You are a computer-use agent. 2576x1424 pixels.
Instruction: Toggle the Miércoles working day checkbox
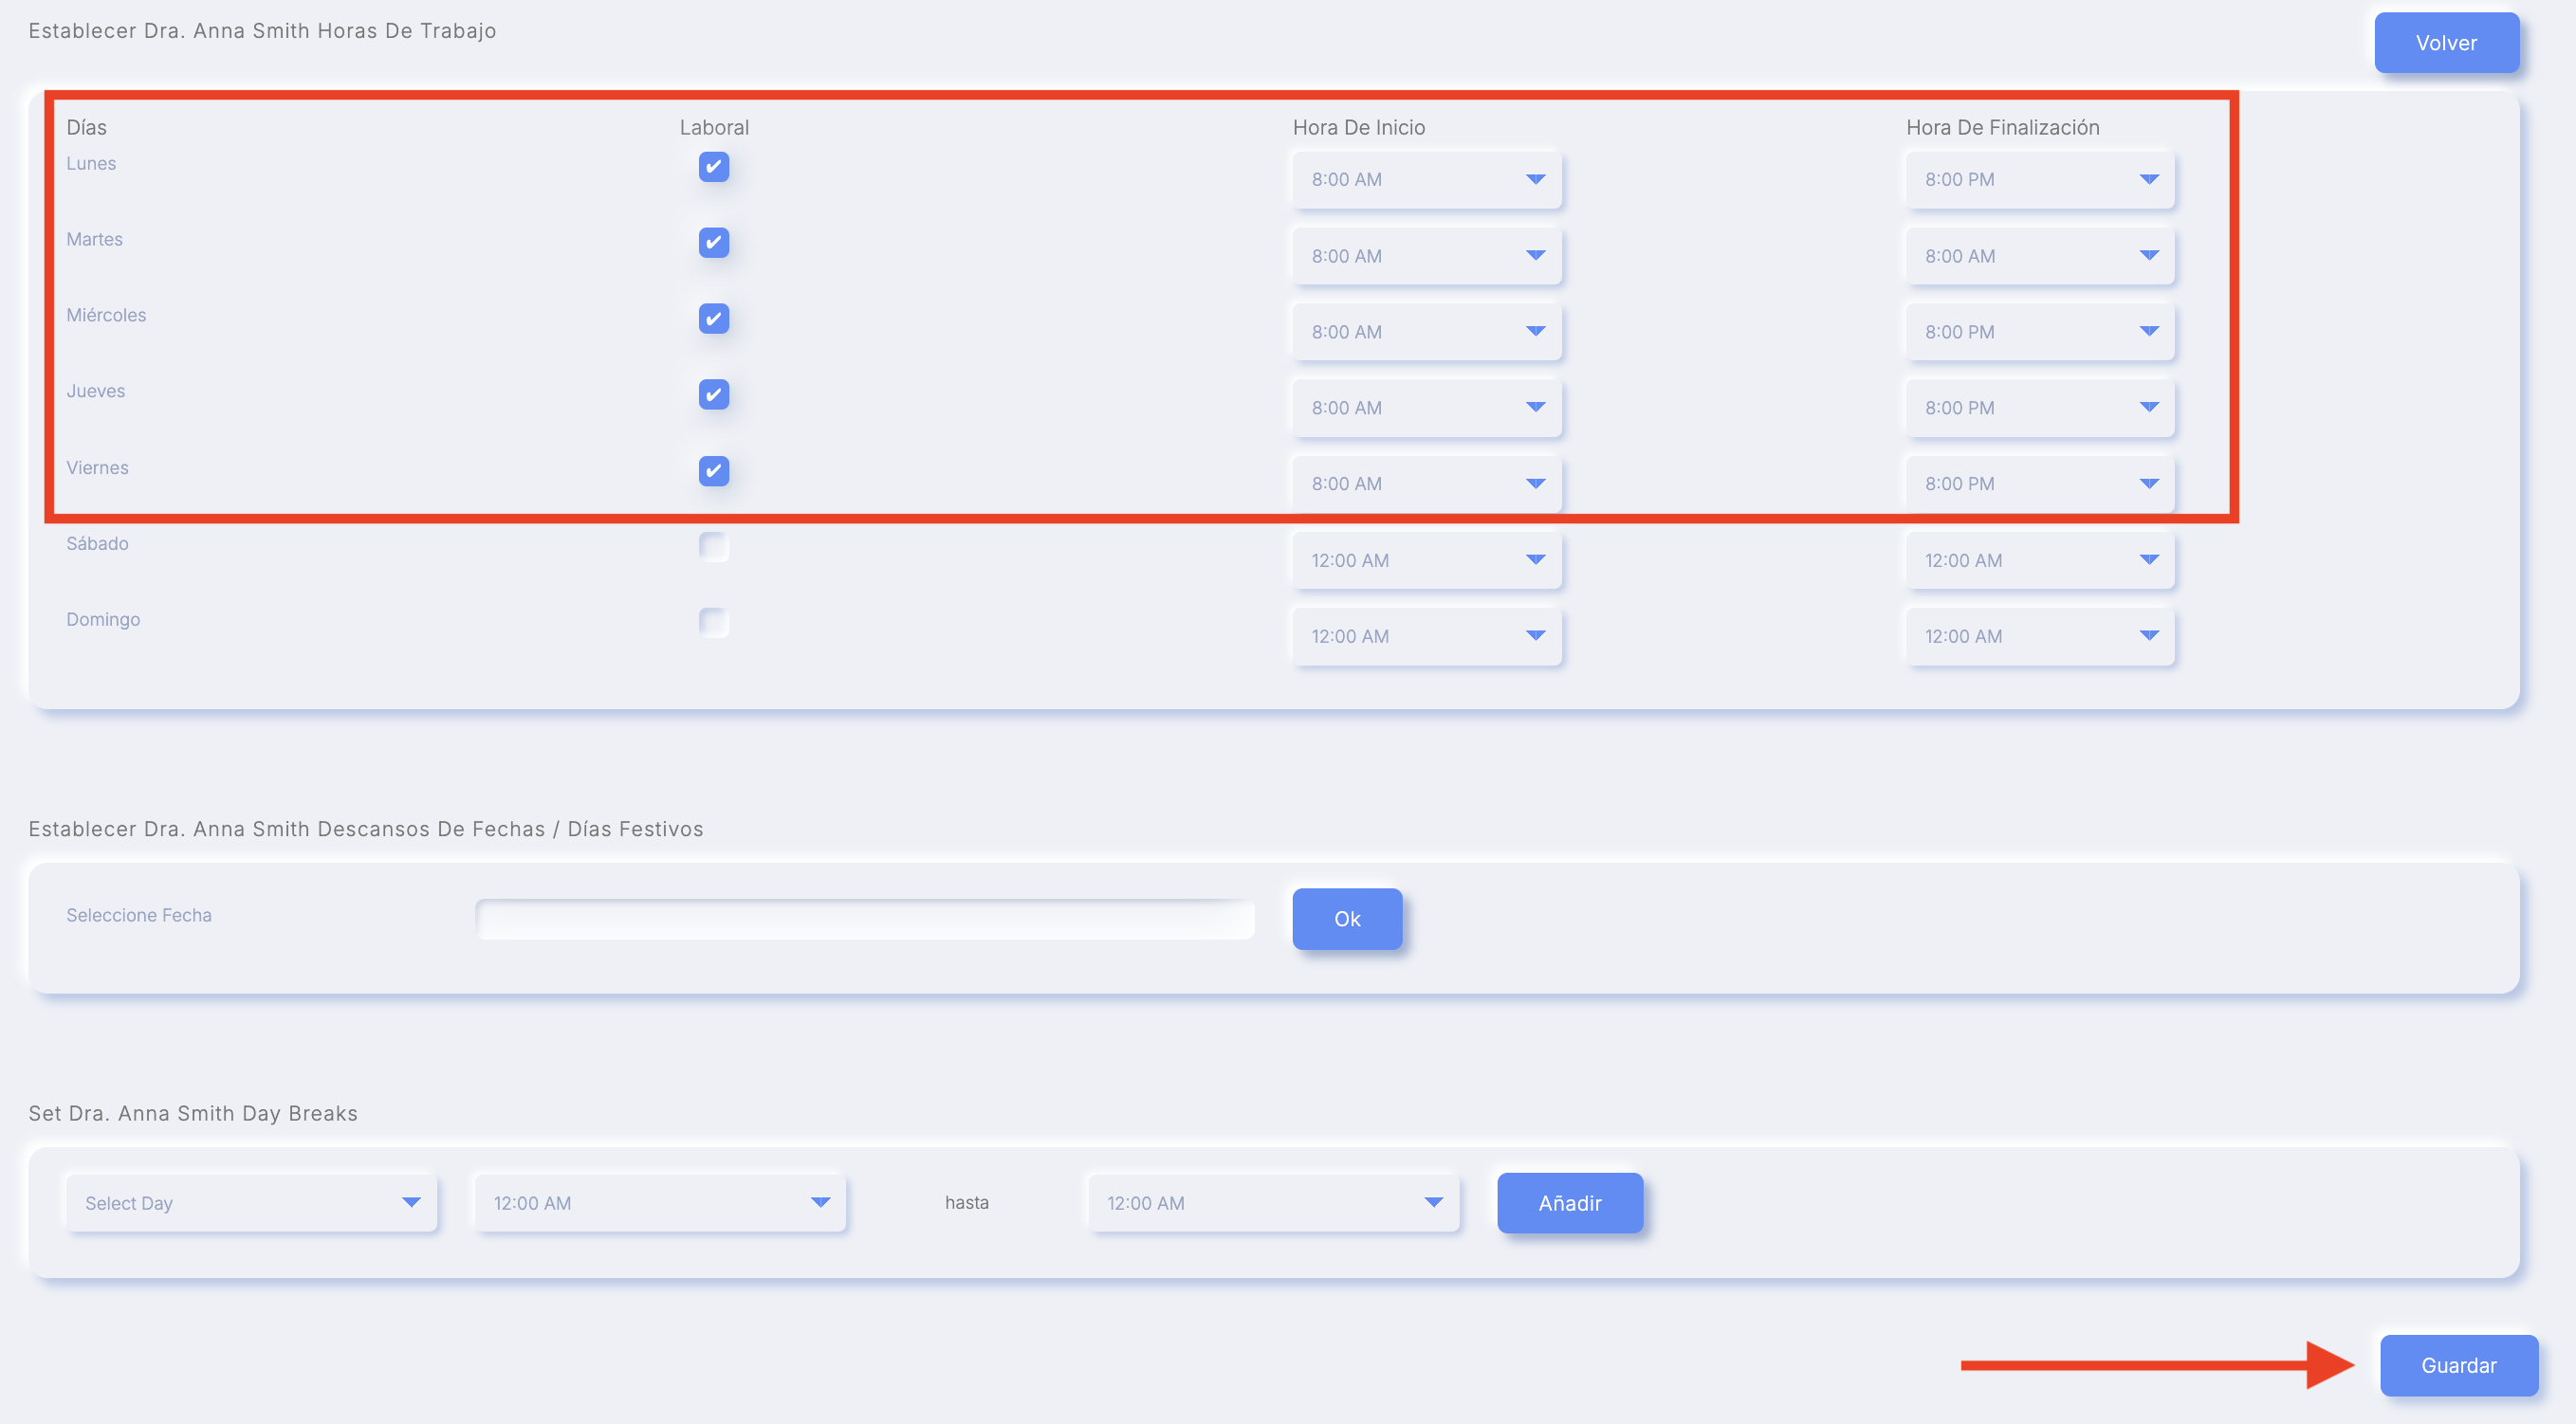pyautogui.click(x=714, y=319)
